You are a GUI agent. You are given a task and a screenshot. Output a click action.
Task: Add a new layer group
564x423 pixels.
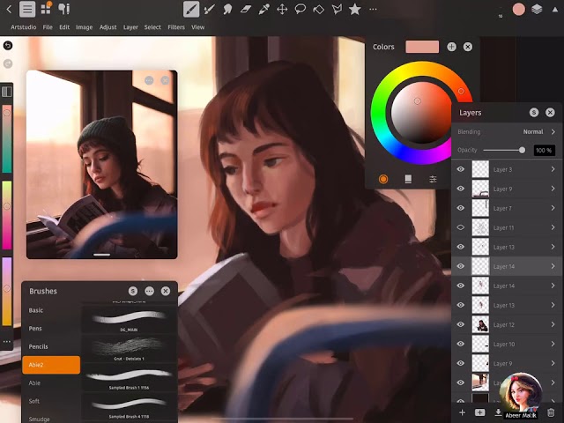tap(479, 412)
